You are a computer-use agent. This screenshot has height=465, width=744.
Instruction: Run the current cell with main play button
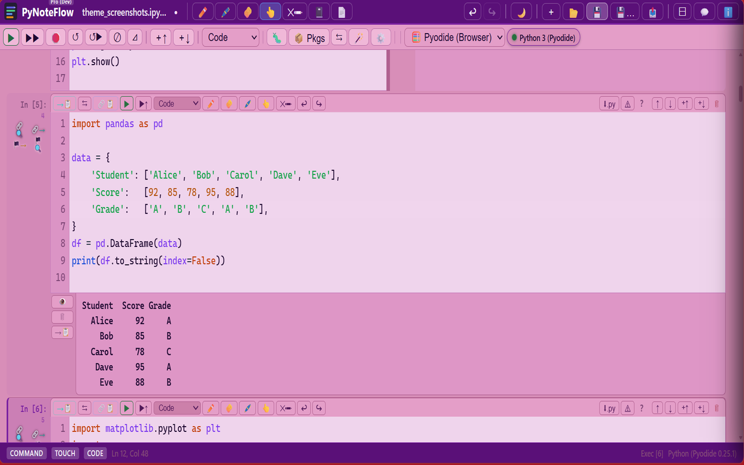[x=11, y=38]
